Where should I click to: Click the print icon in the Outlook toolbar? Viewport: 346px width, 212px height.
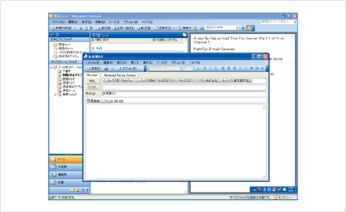[x=80, y=28]
